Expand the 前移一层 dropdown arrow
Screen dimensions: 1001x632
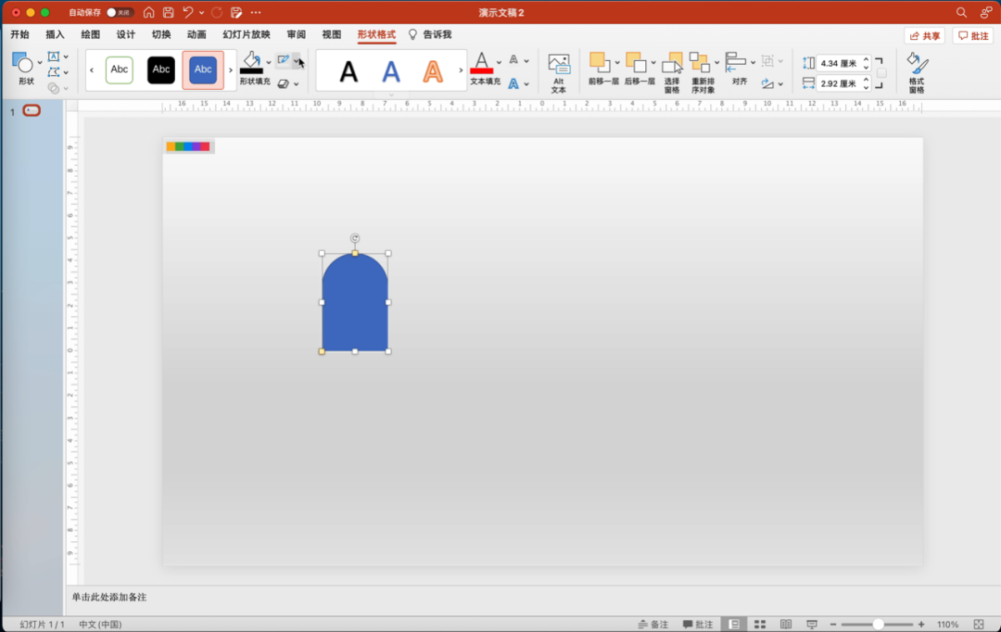click(x=617, y=63)
